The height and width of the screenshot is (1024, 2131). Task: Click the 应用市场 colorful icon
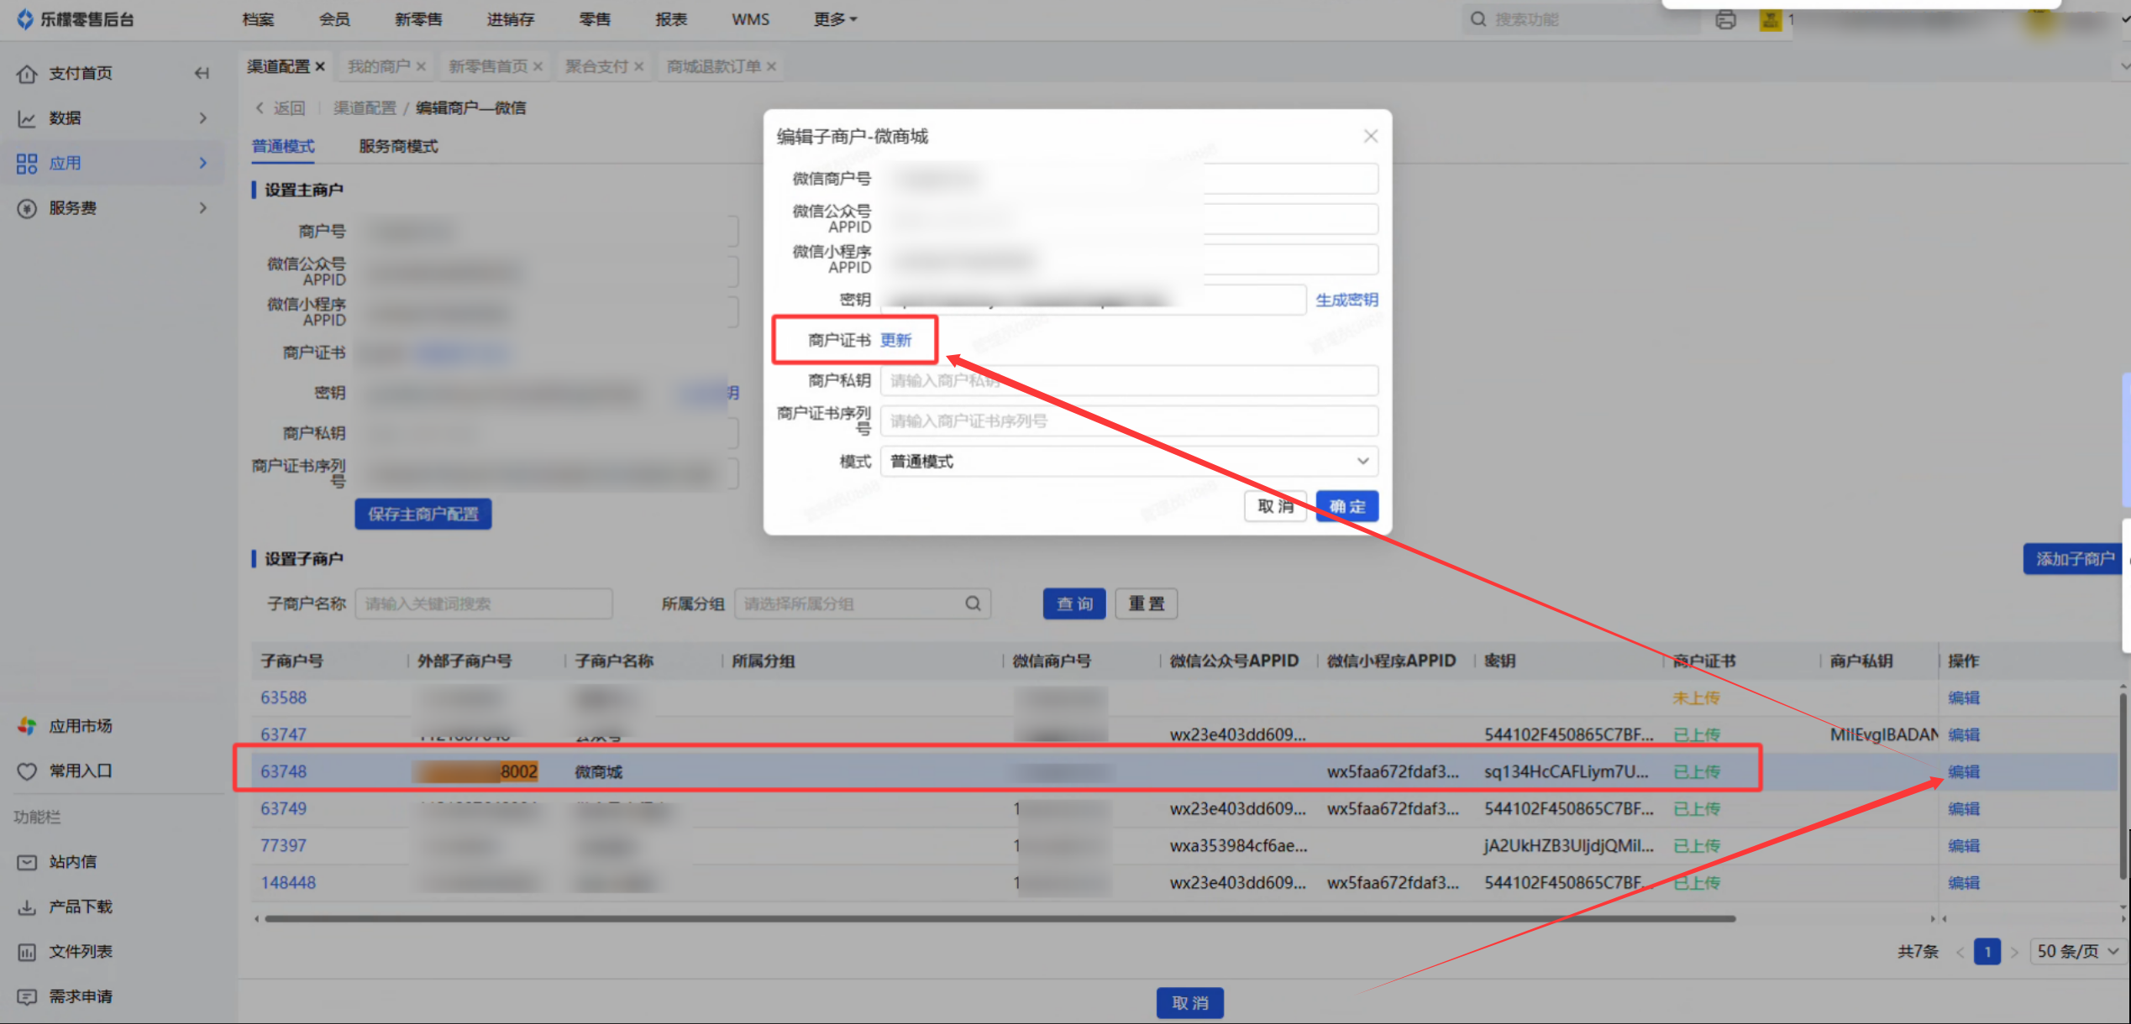[x=27, y=725]
